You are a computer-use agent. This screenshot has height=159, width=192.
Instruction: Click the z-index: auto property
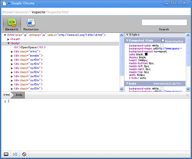[x=137, y=78]
